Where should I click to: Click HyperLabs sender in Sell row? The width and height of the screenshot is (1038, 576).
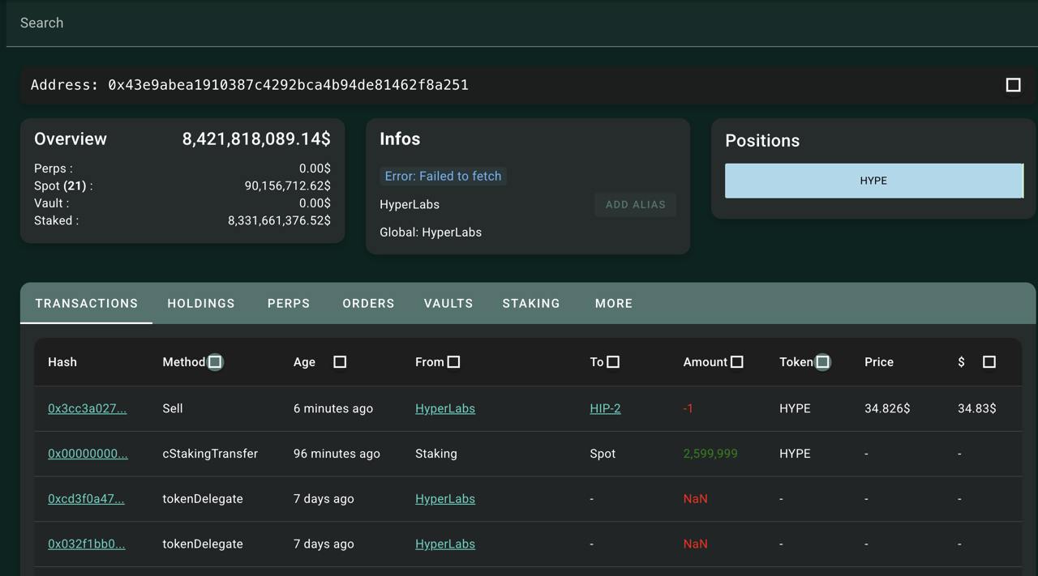click(445, 409)
